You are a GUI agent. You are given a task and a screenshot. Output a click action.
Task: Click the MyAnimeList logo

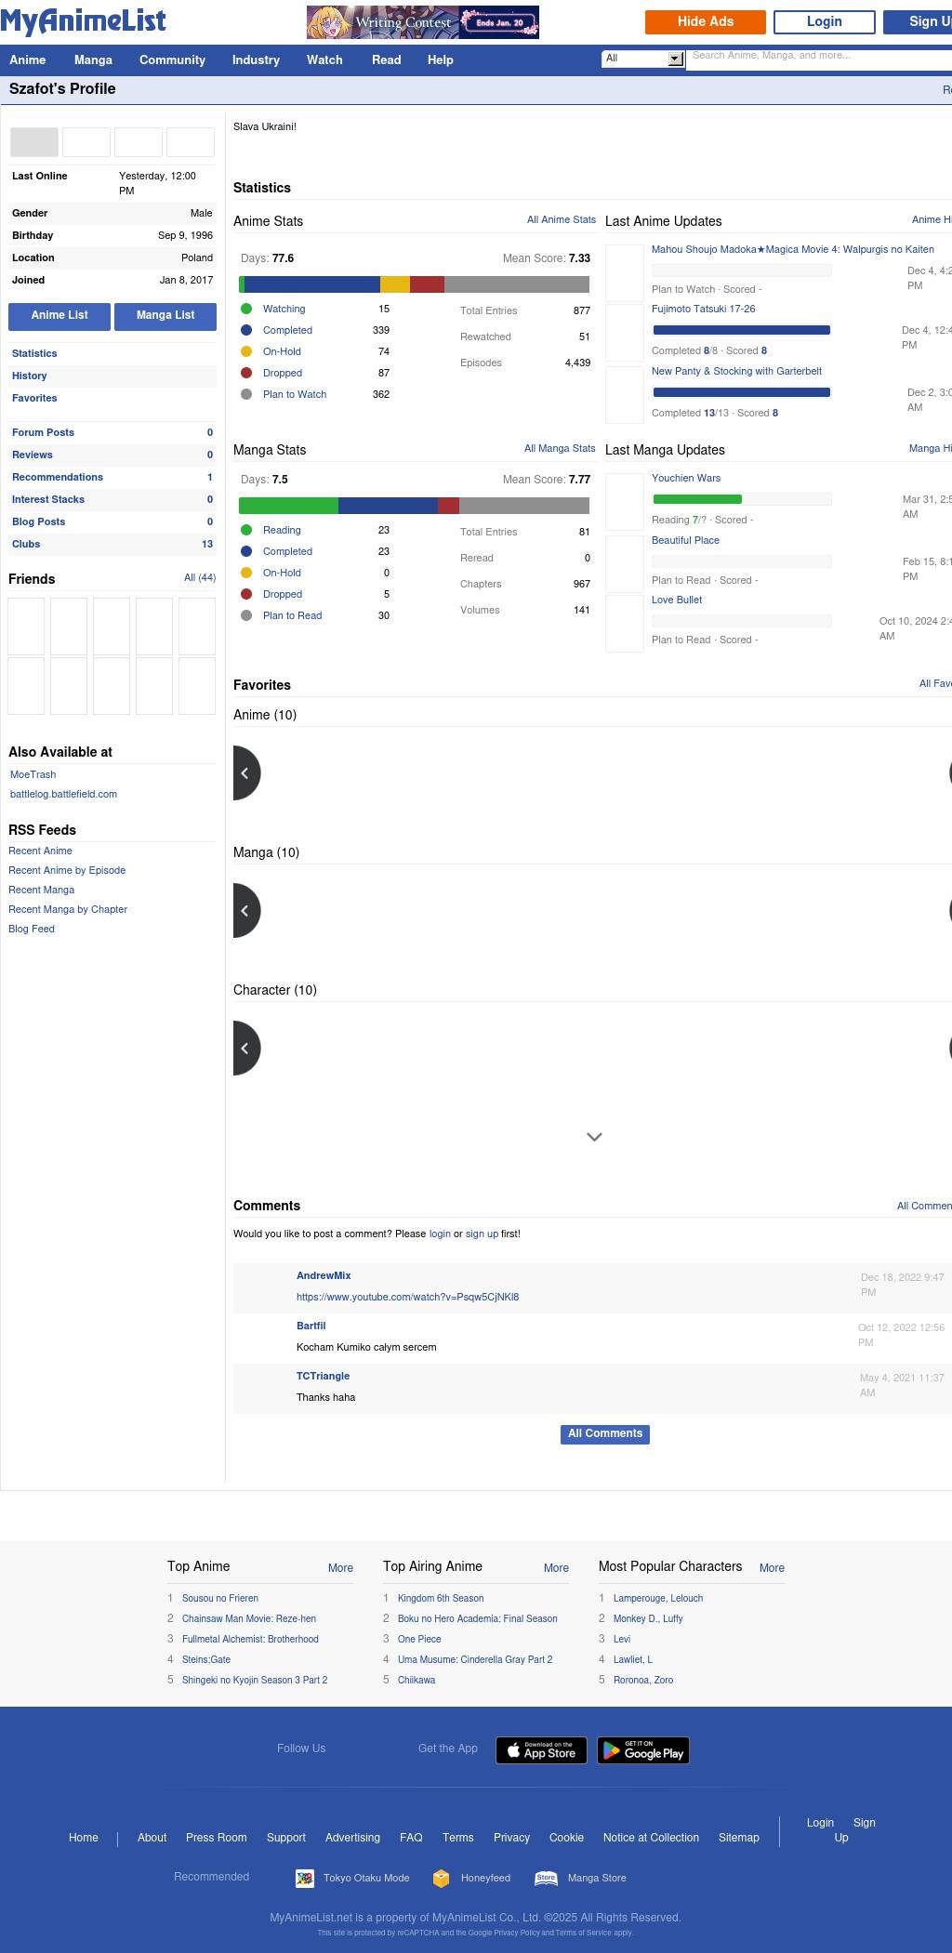[x=84, y=21]
